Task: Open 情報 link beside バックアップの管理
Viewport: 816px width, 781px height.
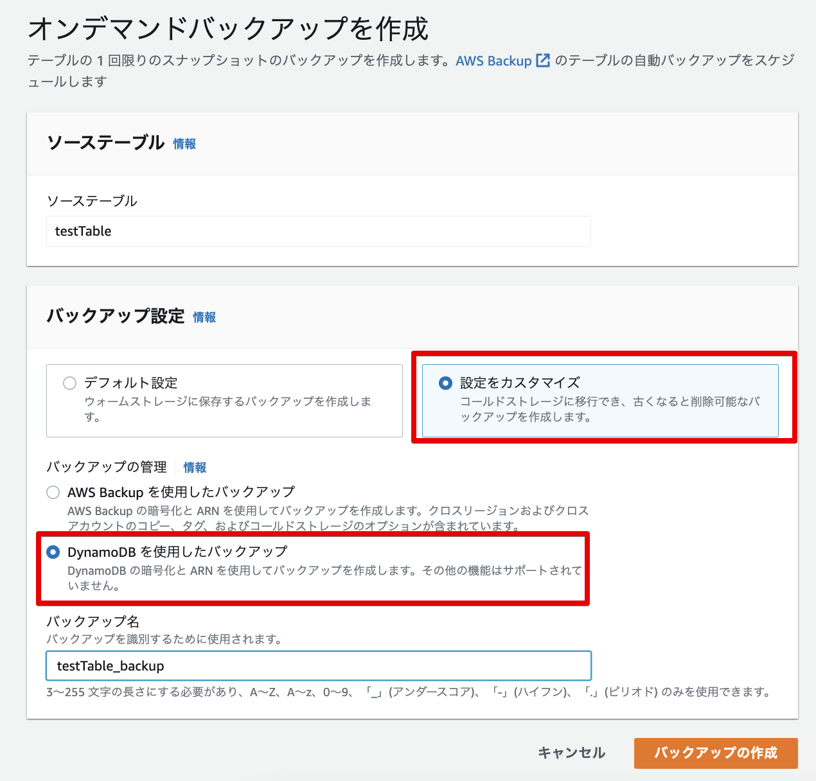Action: (x=195, y=468)
